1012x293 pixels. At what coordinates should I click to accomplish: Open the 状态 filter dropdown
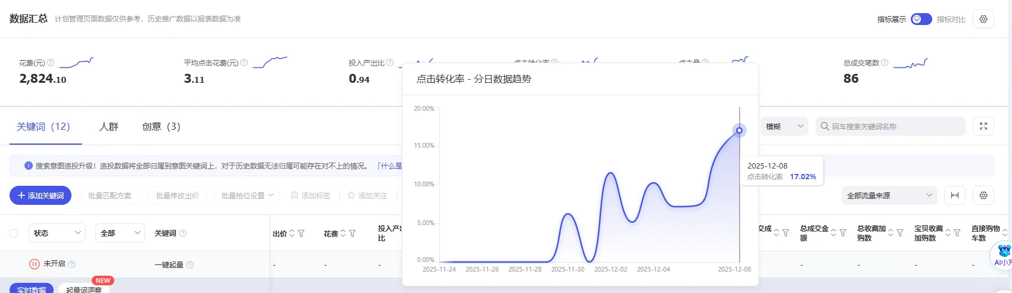pyautogui.click(x=57, y=233)
